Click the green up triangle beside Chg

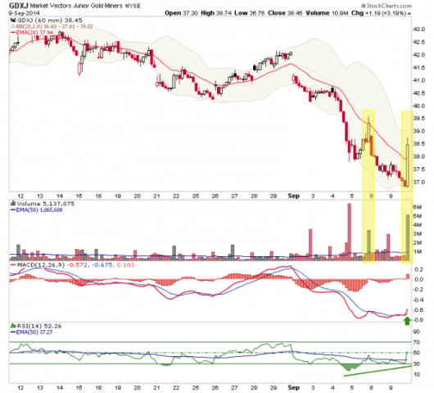click(x=409, y=13)
